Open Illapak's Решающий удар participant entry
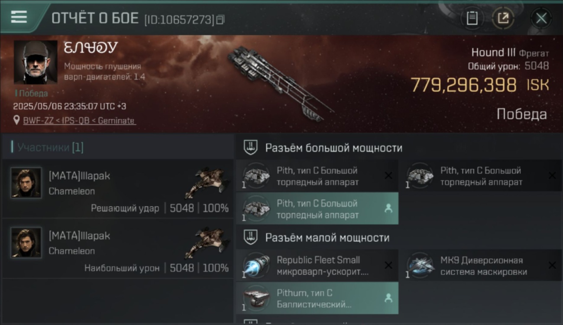Screen dimensions: 563x325 [x=118, y=188]
